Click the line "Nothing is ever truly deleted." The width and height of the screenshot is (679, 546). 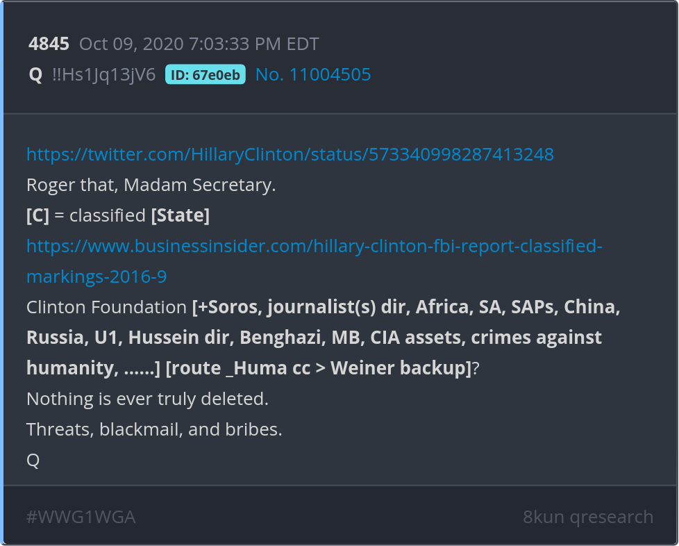(147, 399)
